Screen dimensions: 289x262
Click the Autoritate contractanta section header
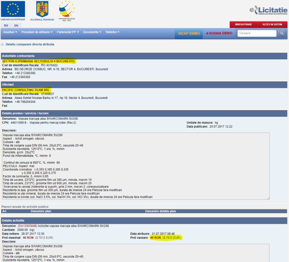pyautogui.click(x=144, y=56)
